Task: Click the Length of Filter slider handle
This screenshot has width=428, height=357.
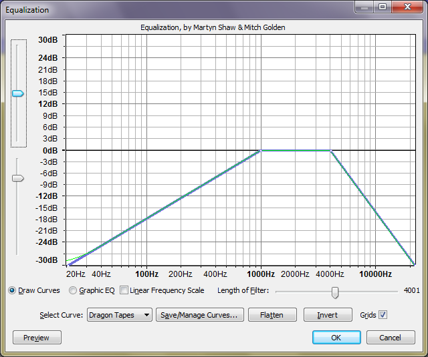Action: click(x=335, y=292)
